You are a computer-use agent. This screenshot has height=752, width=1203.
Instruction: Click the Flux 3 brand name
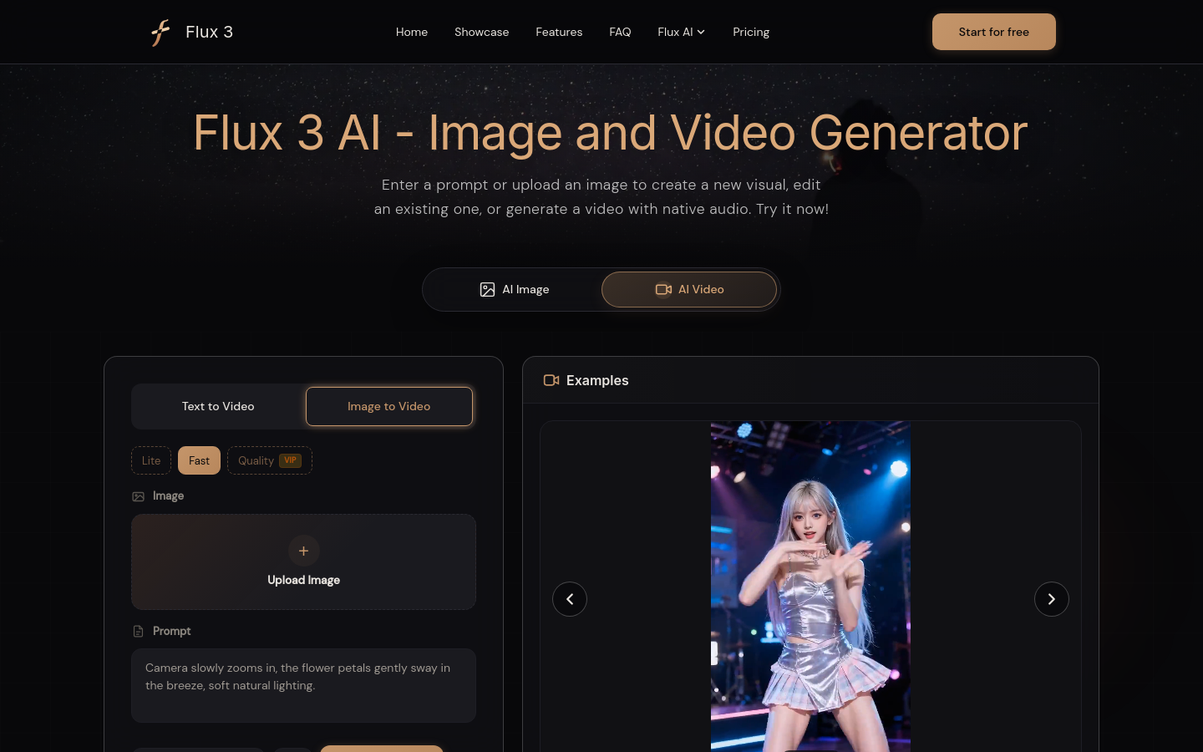point(209,32)
